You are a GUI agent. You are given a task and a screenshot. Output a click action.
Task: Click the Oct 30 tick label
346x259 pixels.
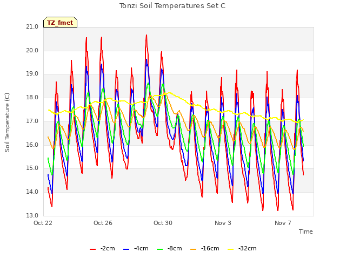pyautogui.click(x=163, y=223)
